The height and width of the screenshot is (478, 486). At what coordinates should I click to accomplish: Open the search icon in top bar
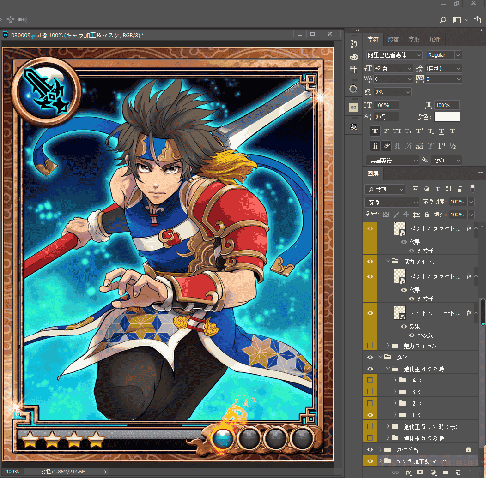(x=443, y=20)
